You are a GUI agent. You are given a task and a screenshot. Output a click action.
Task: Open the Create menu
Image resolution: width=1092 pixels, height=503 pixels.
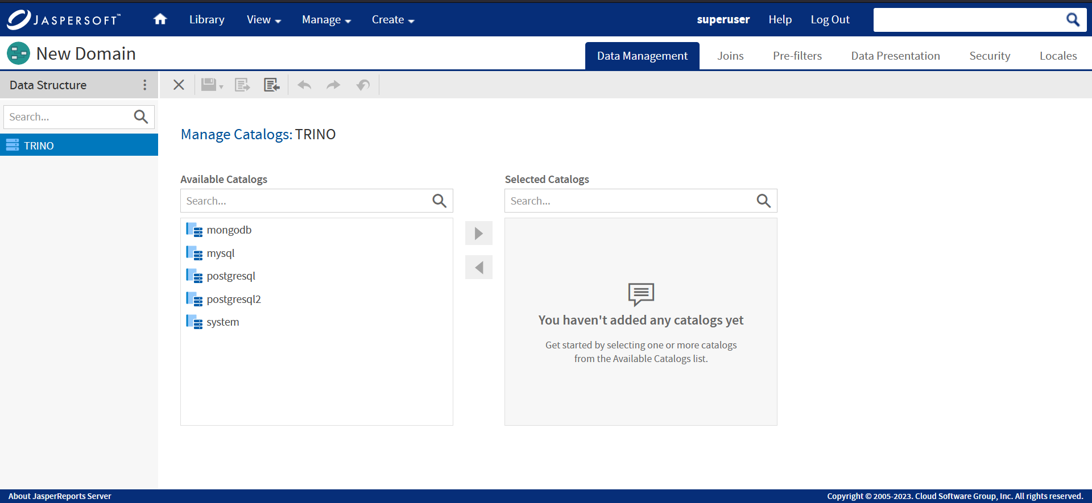click(x=393, y=19)
